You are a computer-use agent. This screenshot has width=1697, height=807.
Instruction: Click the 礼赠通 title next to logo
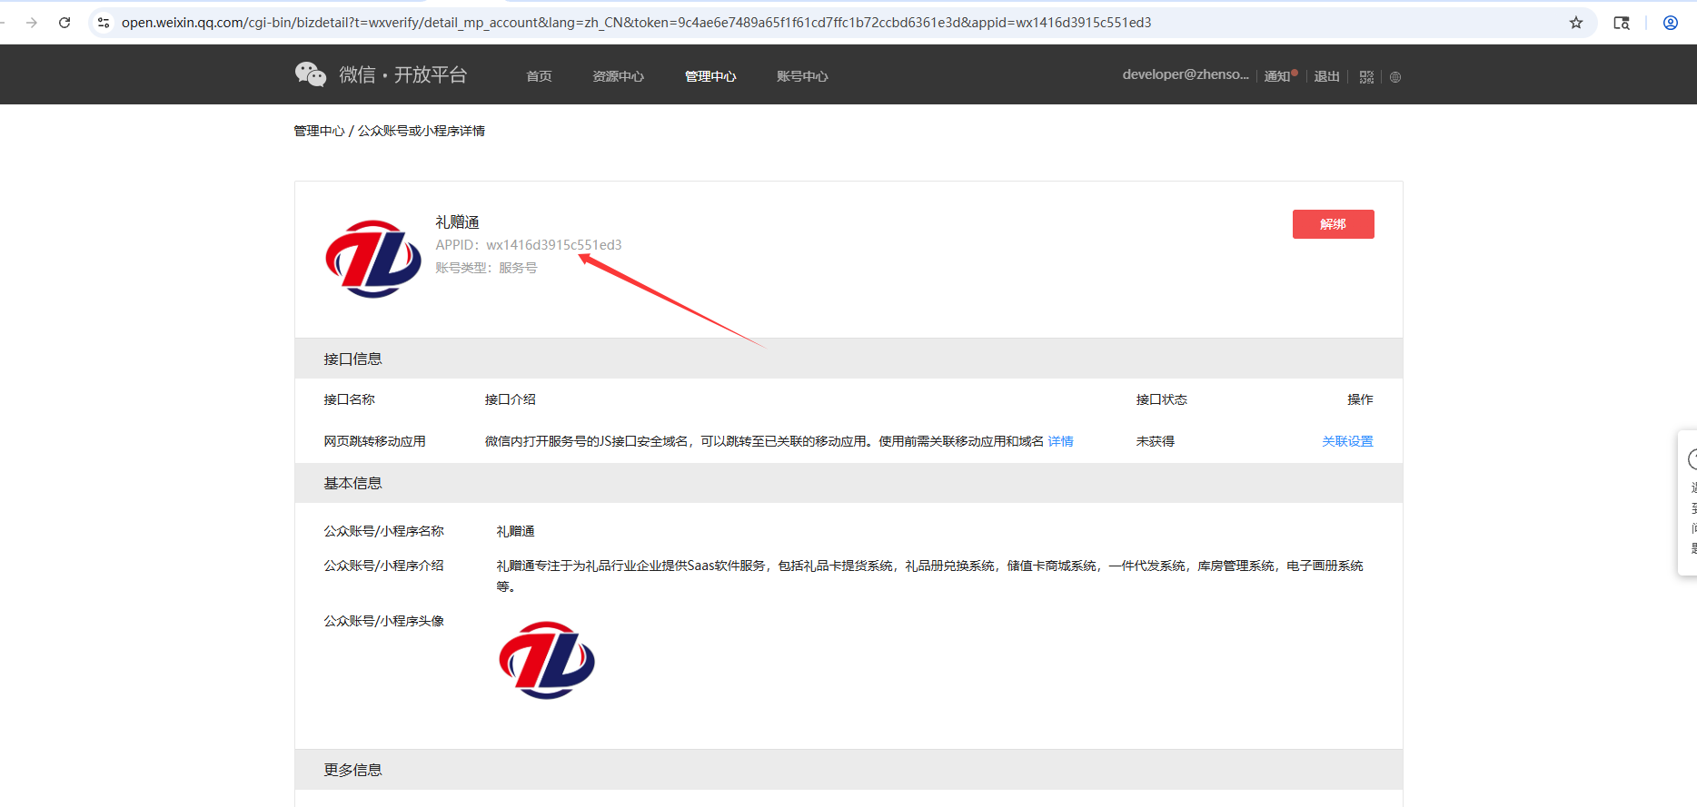(457, 222)
